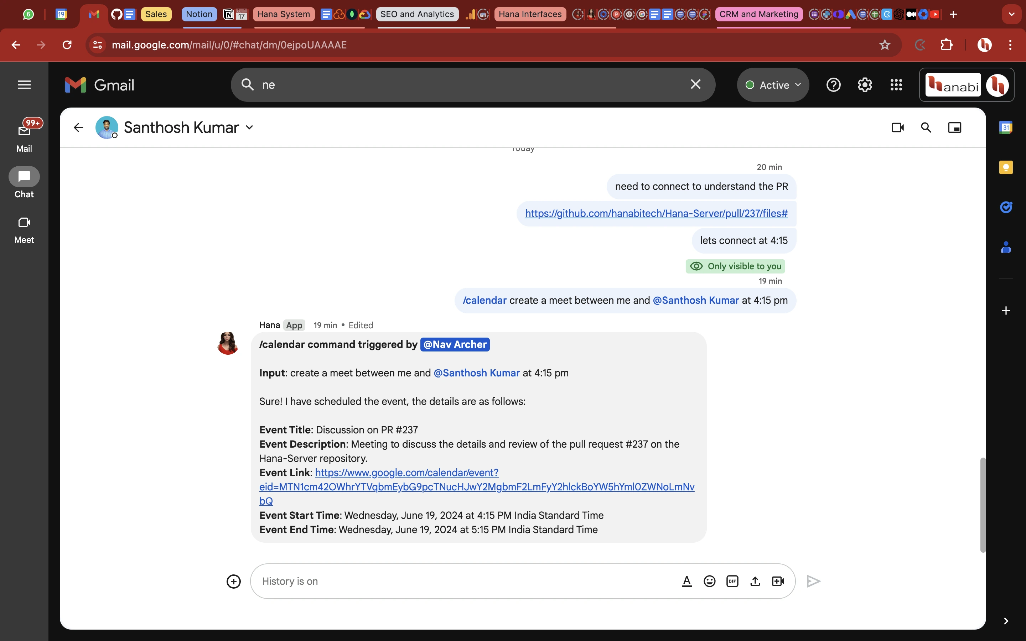Clear the search box text
This screenshot has height=641, width=1026.
click(695, 84)
